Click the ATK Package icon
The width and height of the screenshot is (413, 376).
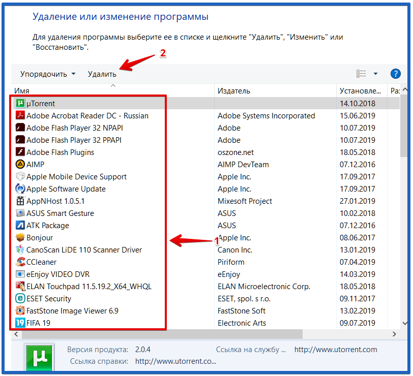click(x=20, y=225)
